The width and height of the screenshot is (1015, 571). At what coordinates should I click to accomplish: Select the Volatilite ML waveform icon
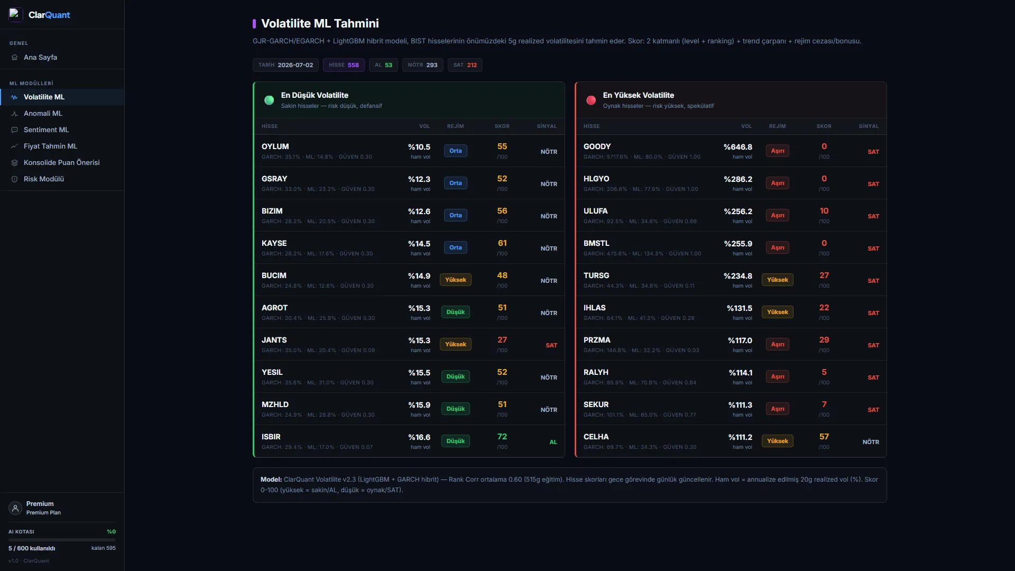click(x=14, y=97)
